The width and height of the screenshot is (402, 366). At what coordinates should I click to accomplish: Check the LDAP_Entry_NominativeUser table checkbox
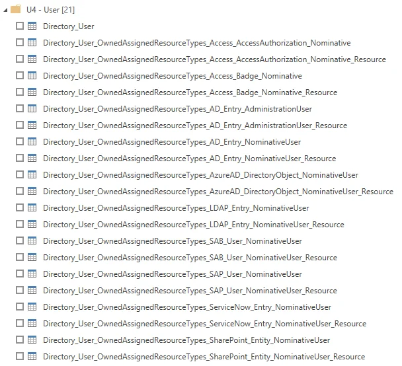click(20, 208)
